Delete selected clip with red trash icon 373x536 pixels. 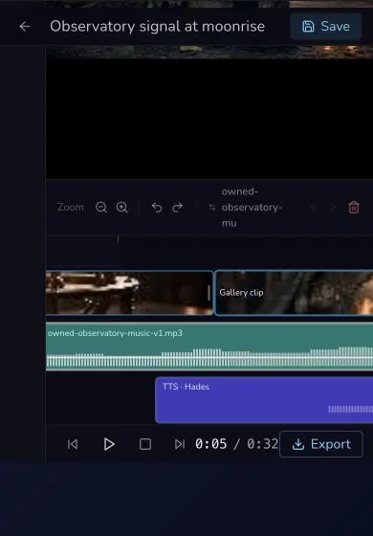tap(354, 207)
